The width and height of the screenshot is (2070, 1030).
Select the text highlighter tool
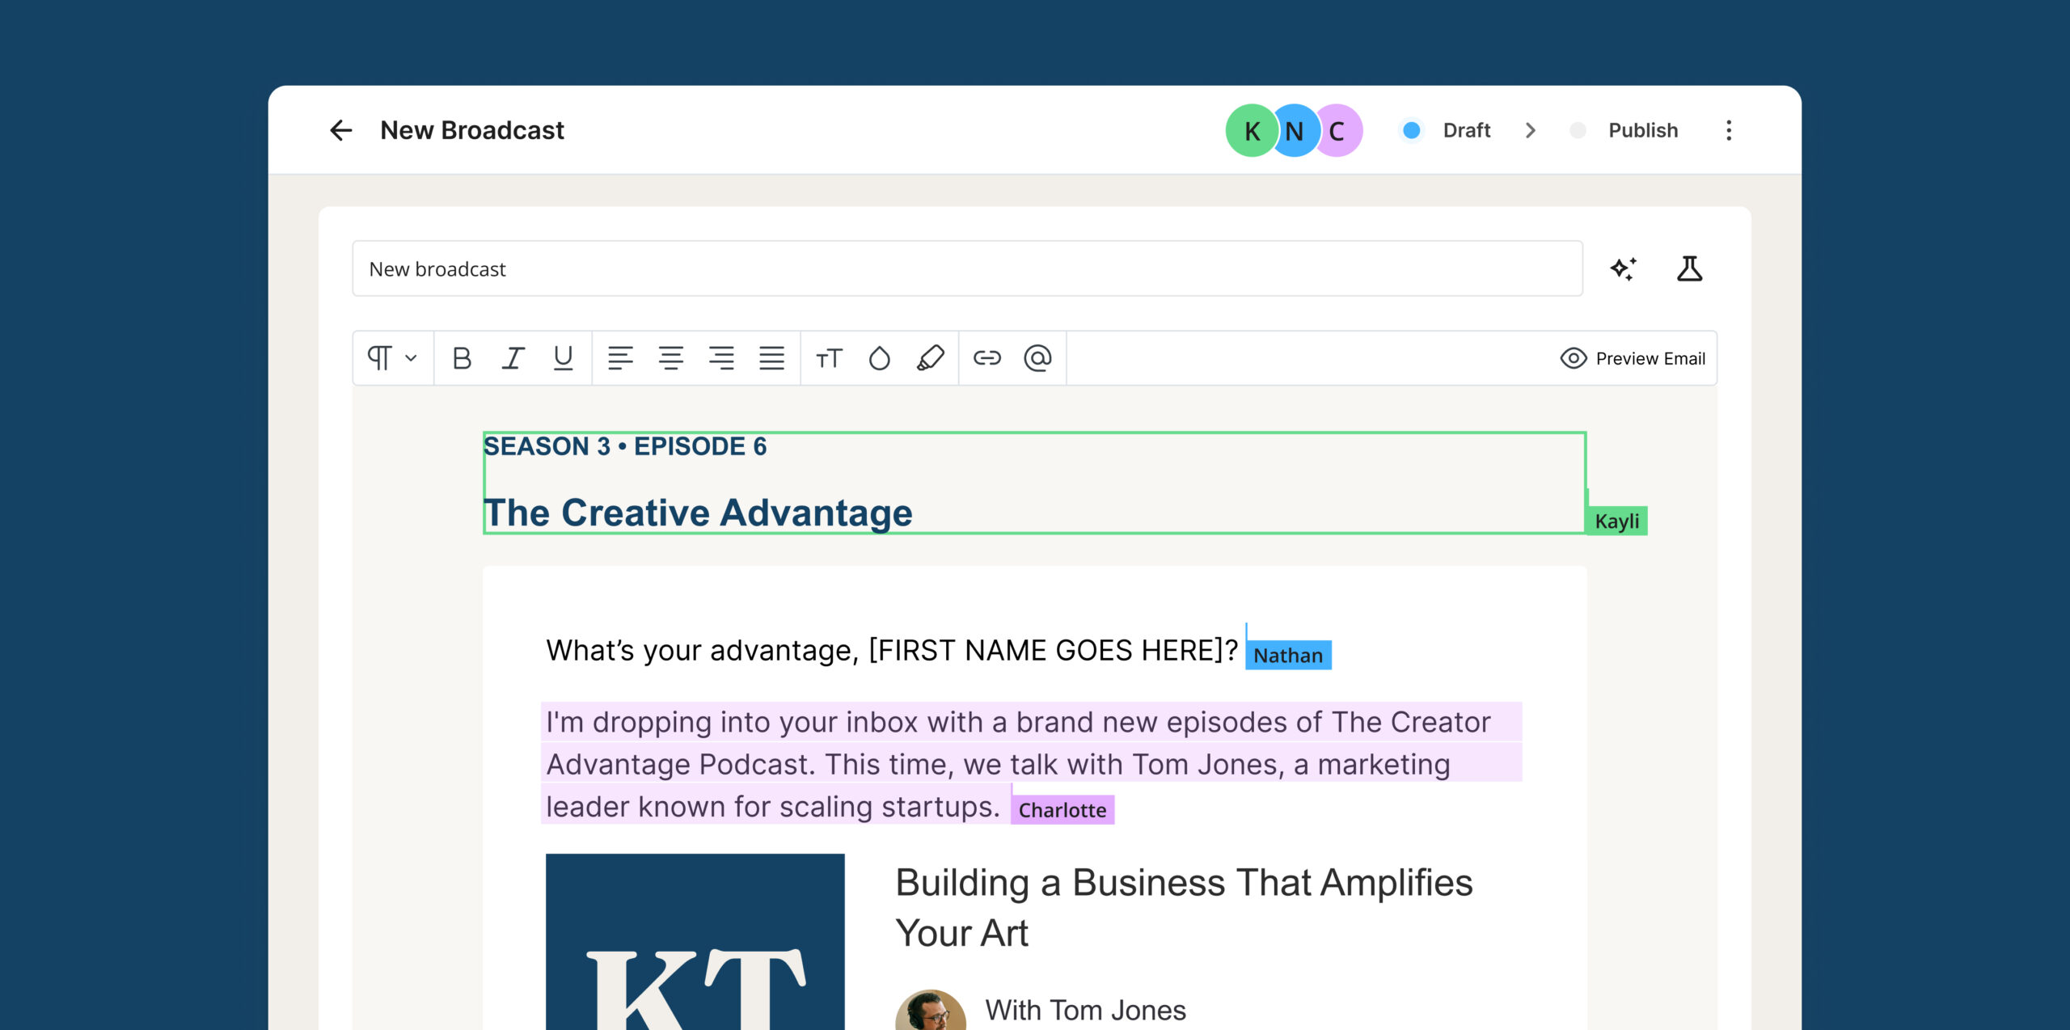(x=930, y=358)
